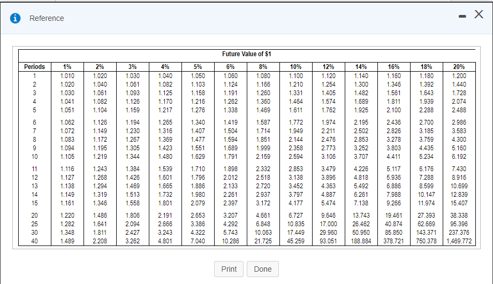Select value 1.338 in the 6% column
The height and width of the screenshot is (284, 493).
tap(231, 110)
